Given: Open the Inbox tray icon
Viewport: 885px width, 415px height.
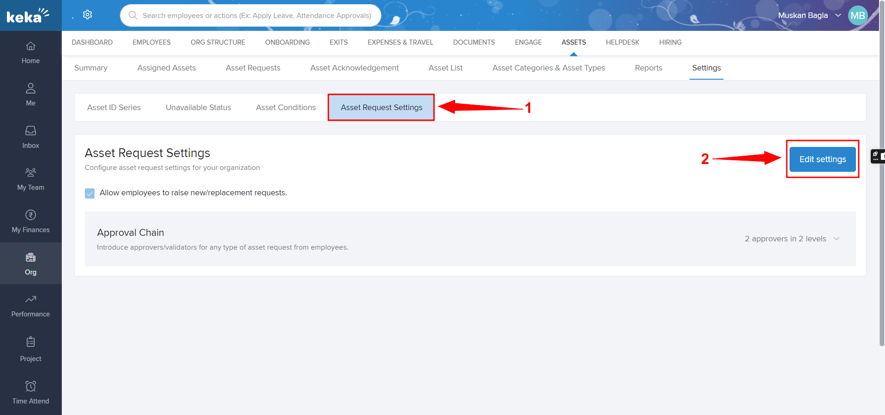Looking at the screenshot, I should click(x=30, y=131).
